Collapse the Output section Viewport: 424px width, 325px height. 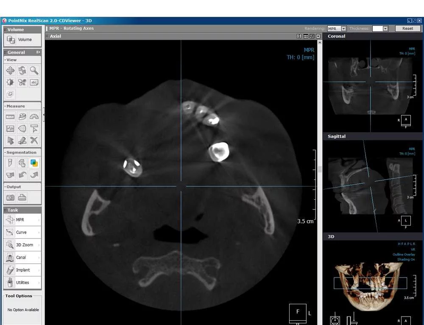pyautogui.click(x=5, y=187)
